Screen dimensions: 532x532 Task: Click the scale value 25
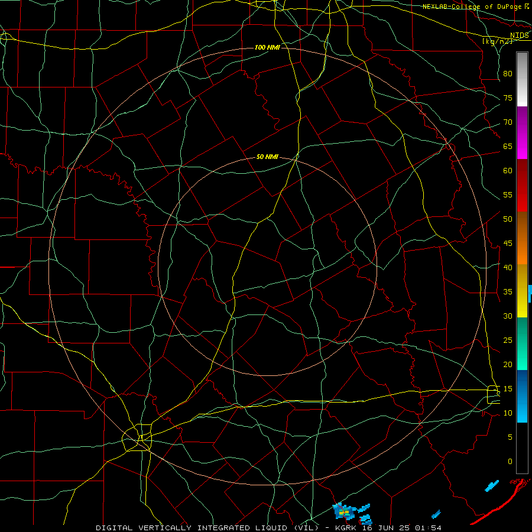(508, 340)
